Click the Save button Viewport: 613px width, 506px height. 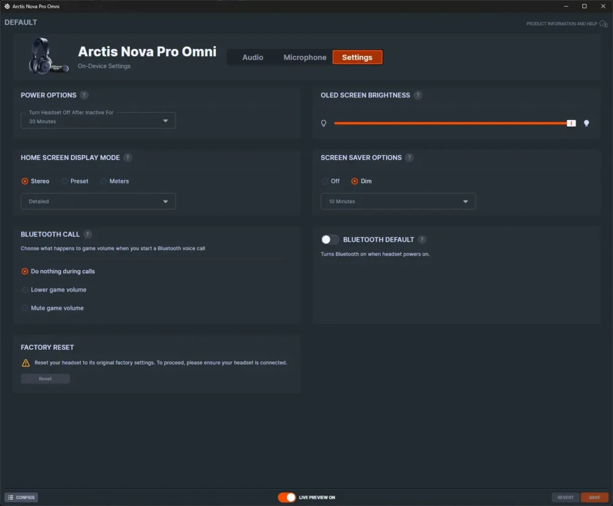coord(594,497)
